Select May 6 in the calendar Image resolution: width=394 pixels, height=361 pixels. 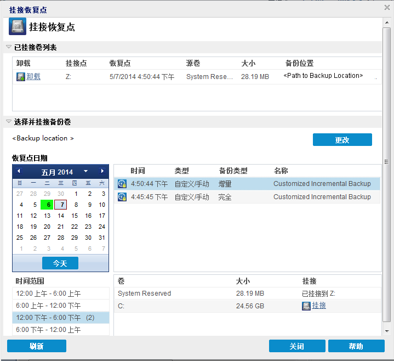[47, 205]
